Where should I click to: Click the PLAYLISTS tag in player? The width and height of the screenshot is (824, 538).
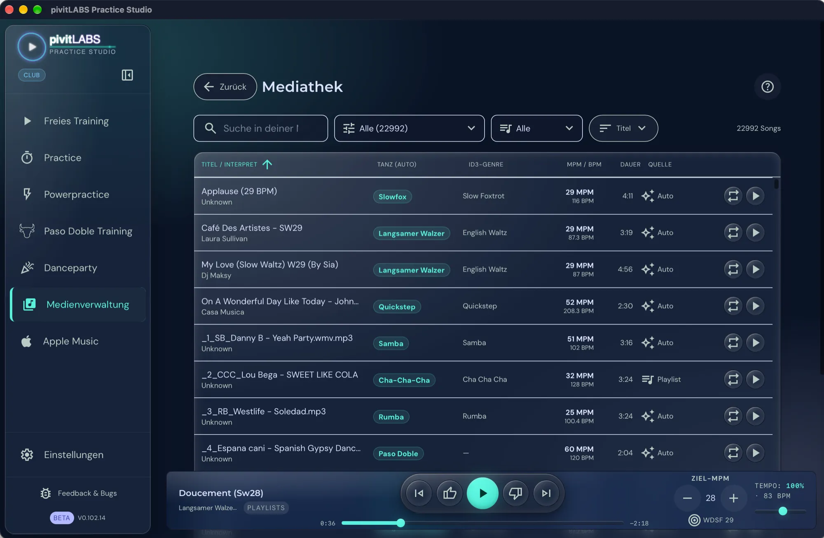coord(266,508)
